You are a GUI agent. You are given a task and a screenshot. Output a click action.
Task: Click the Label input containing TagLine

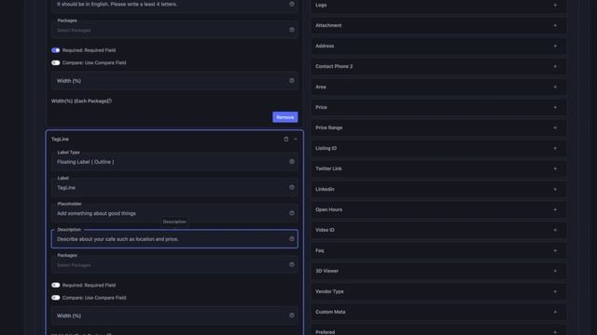click(174, 188)
